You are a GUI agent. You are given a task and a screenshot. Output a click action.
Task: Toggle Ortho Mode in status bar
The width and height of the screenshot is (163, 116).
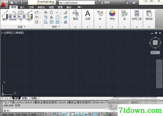[59, 114]
